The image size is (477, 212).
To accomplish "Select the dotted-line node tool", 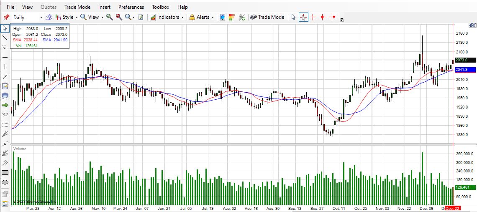I will pyautogui.click(x=5, y=144).
